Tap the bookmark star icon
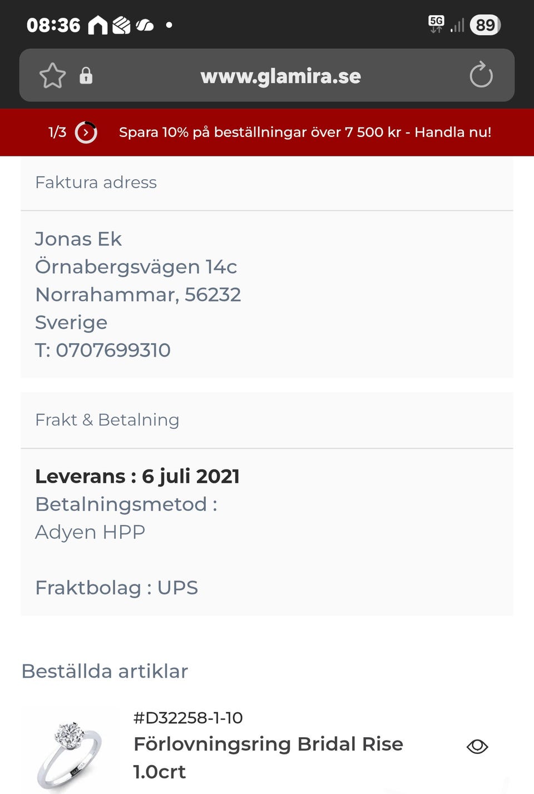534x794 pixels. pyautogui.click(x=52, y=76)
